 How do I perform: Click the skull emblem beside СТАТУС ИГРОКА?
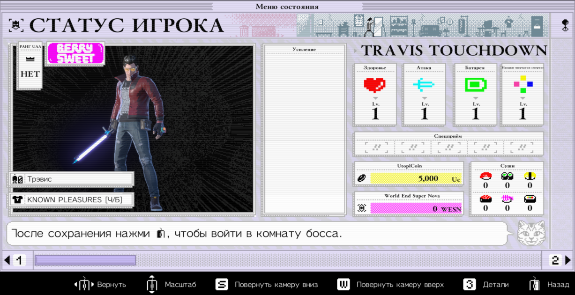coord(17,25)
